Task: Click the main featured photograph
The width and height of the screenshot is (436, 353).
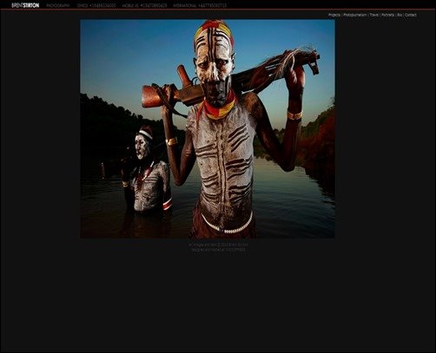Action: (208, 128)
